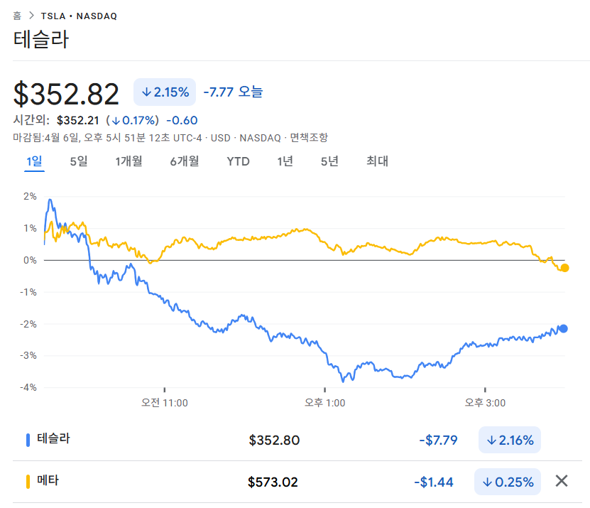Show the 최대 full history range
The height and width of the screenshot is (508, 590).
point(377,161)
